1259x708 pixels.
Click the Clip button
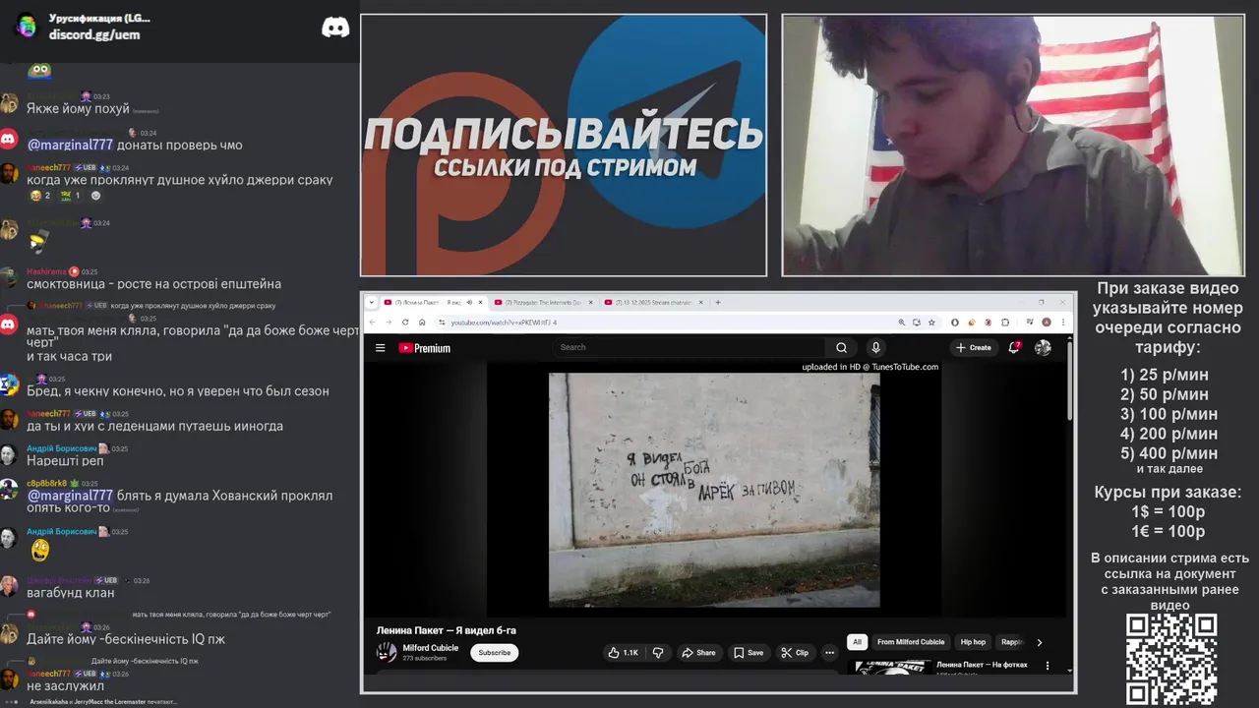[x=795, y=652]
